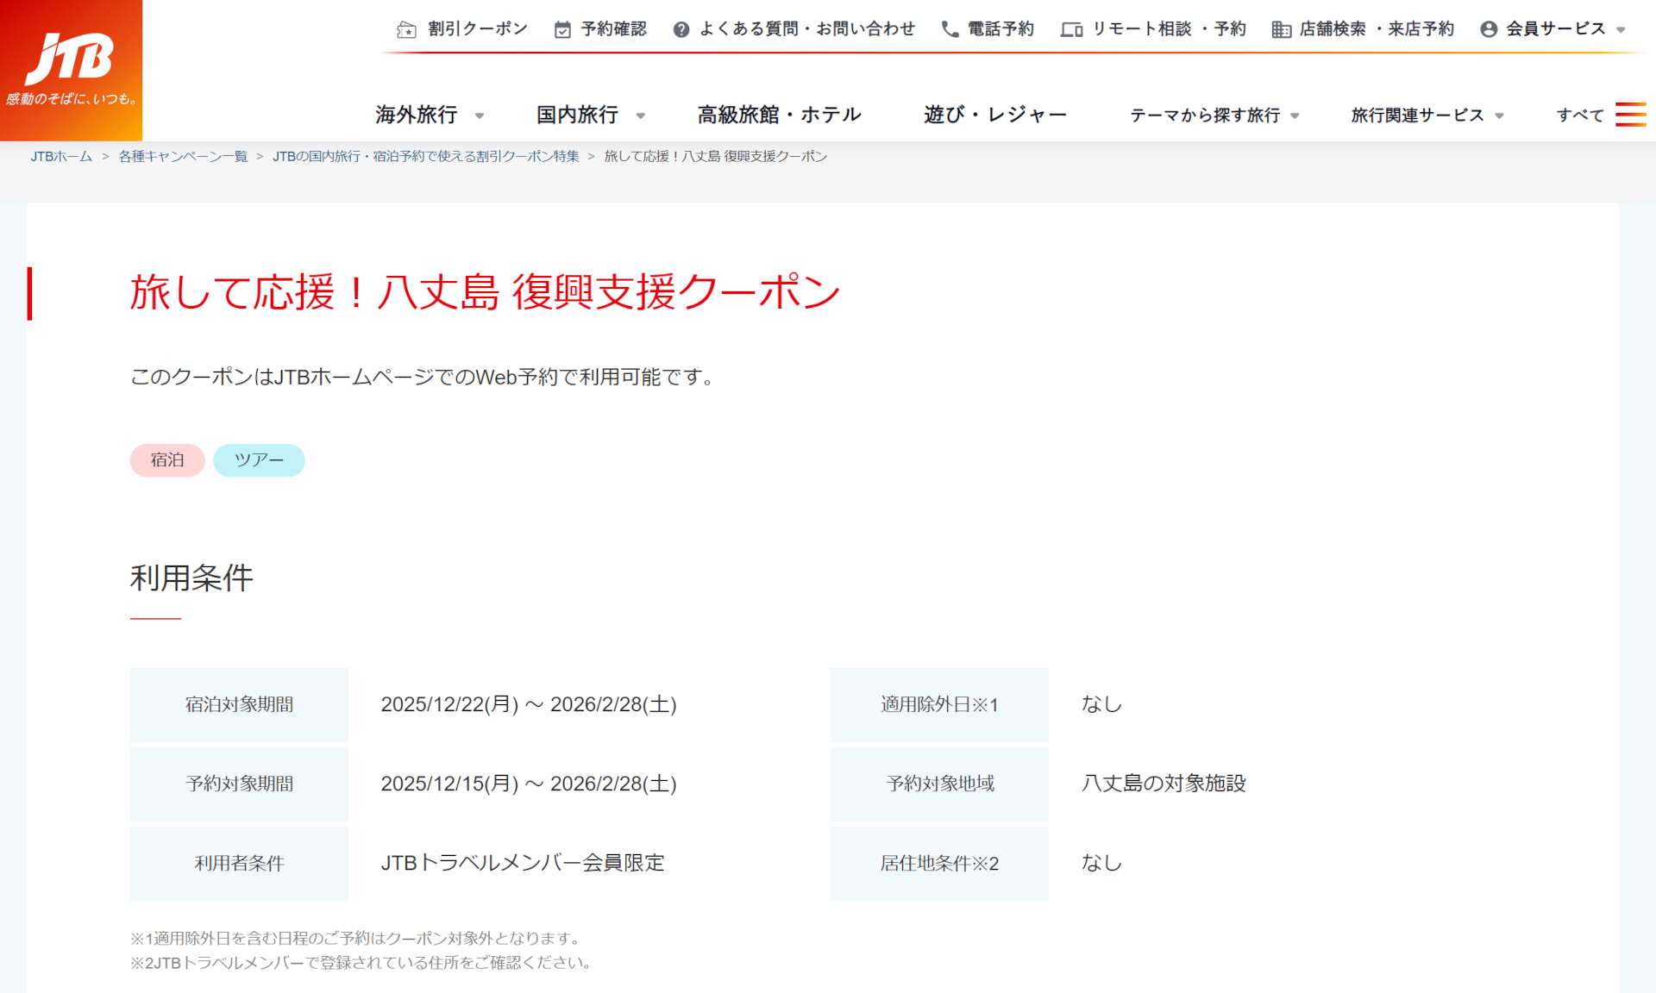Open 予約確認 via the calendar icon
Viewport: 1656px width, 993px height.
(x=561, y=28)
